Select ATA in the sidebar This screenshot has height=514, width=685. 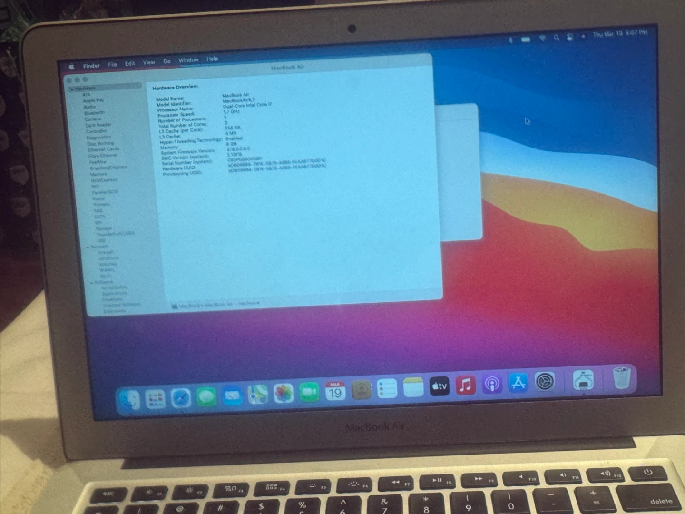86,94
